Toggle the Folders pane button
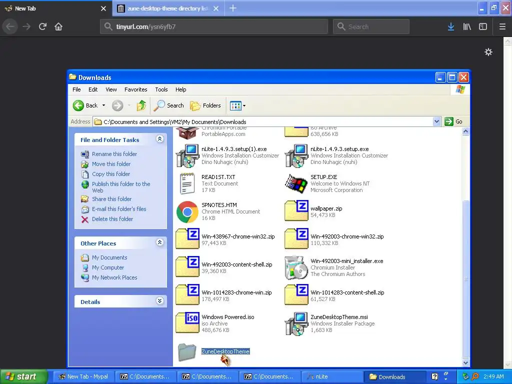 tap(205, 105)
